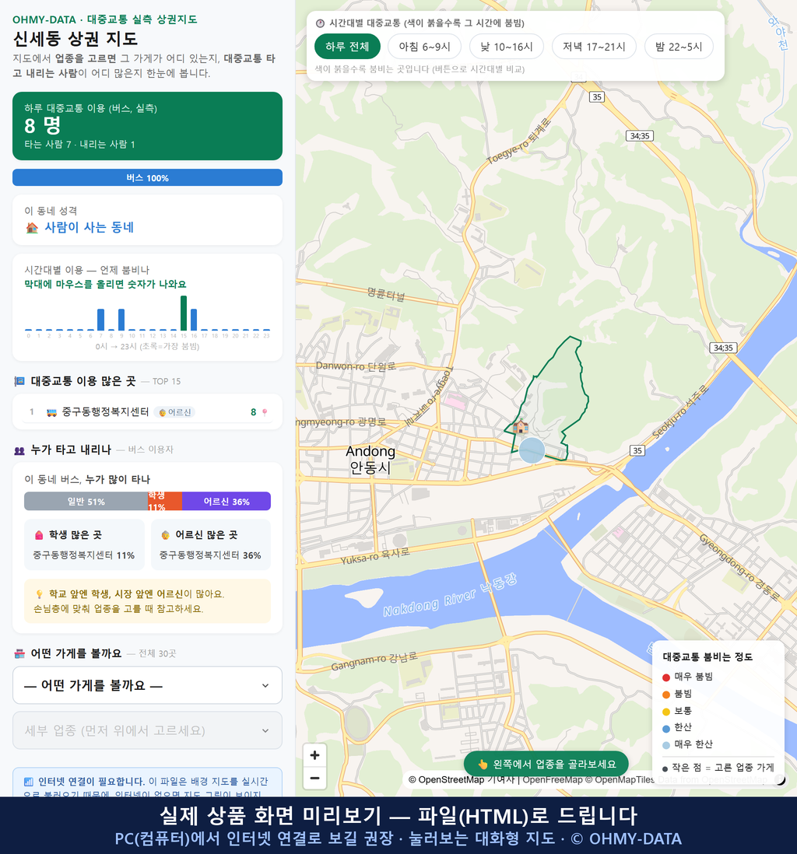797x854 pixels.
Task: Click the 어르신 tag in the TOP list
Action: coord(174,412)
